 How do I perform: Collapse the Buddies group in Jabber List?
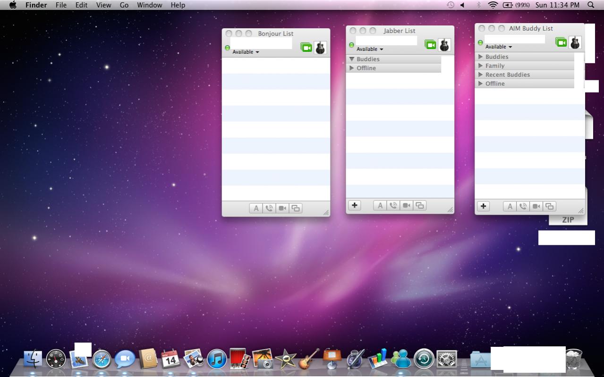pos(352,59)
